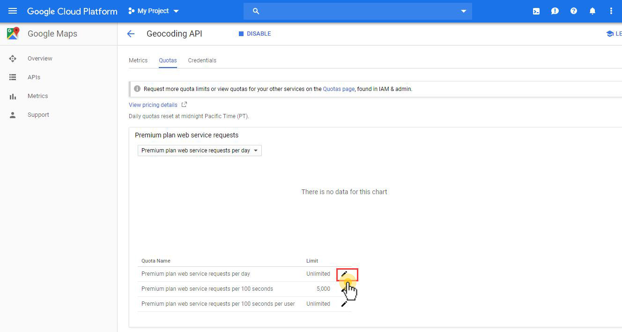Open the requests per day dropdown
This screenshot has width=622, height=332.
coord(200,151)
